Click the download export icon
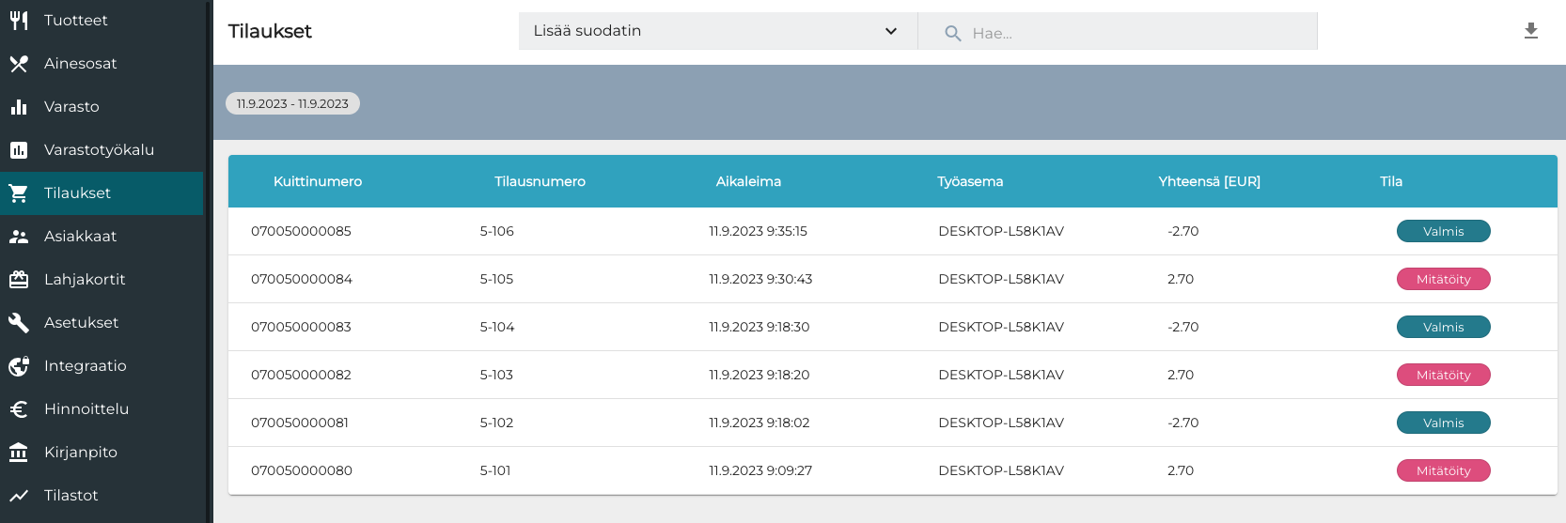Viewport: 1566px width, 523px height. (x=1530, y=31)
